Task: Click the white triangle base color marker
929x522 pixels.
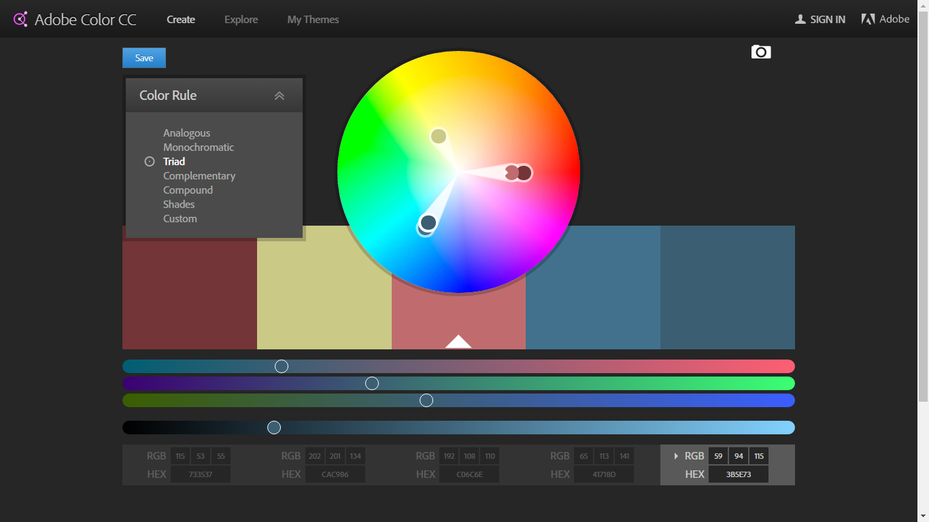Action: coord(458,341)
